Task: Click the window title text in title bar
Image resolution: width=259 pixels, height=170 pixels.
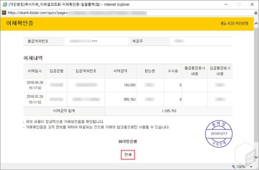Action: tap(69, 4)
